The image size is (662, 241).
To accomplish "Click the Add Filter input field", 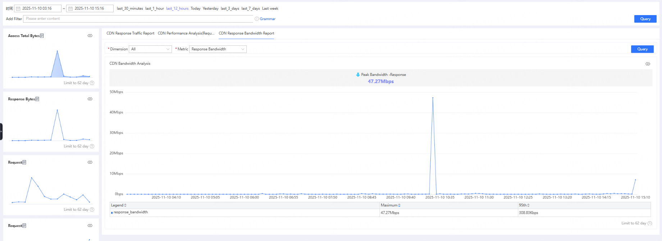I will coord(138,19).
